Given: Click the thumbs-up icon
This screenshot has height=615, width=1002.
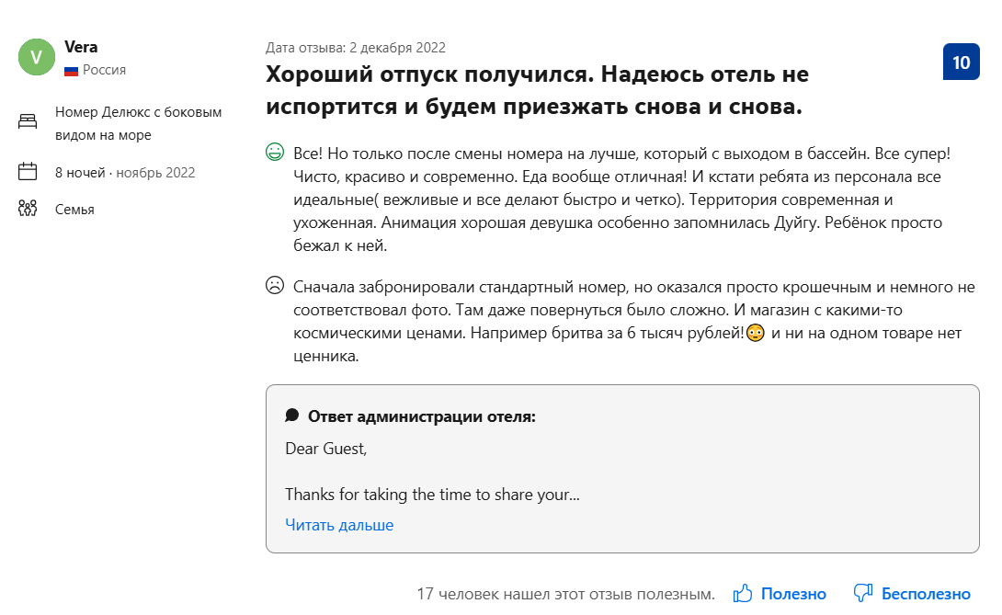Looking at the screenshot, I should point(743,593).
